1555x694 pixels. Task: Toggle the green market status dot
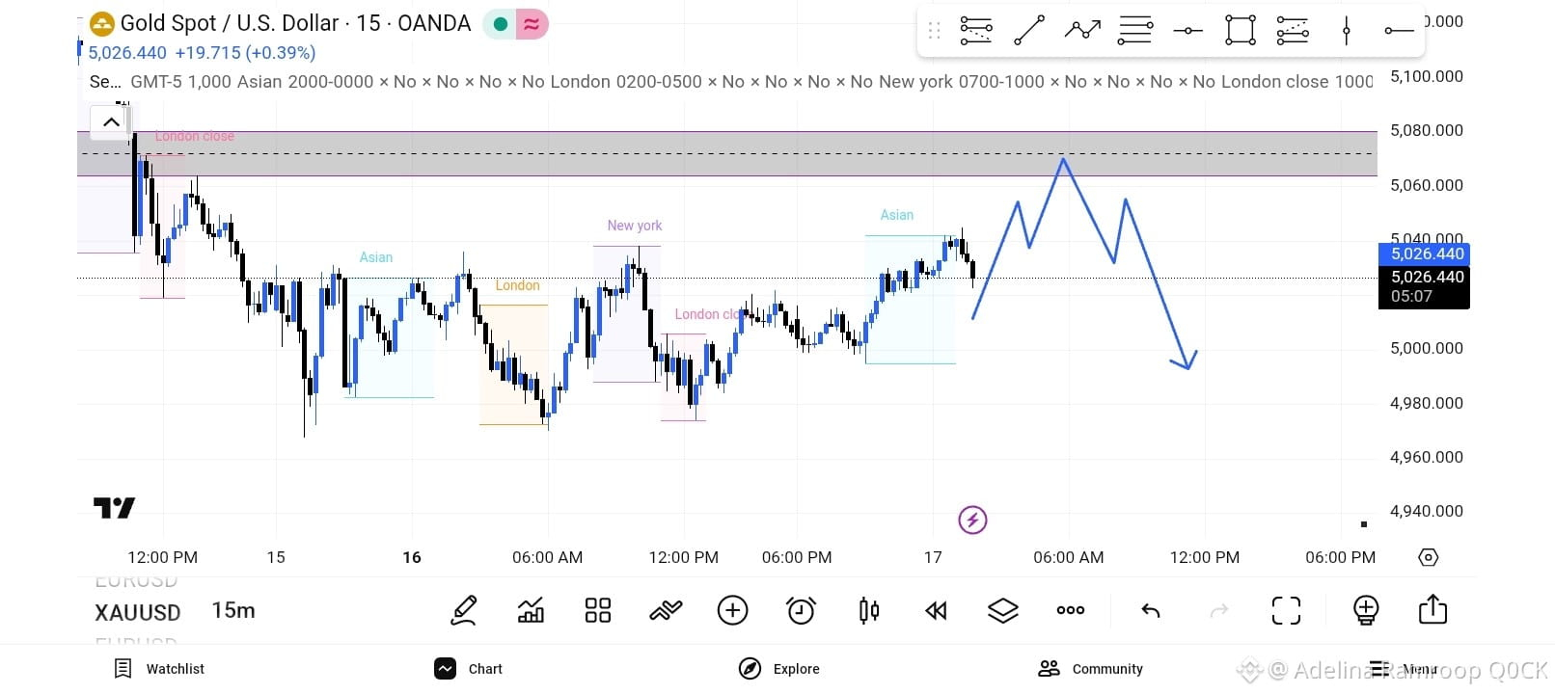(x=501, y=24)
